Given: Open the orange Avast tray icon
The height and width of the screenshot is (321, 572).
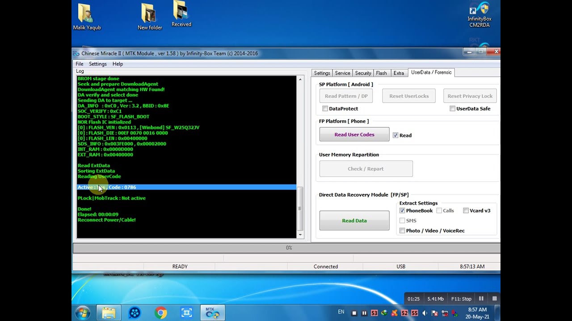Looking at the screenshot, I should click(x=395, y=313).
